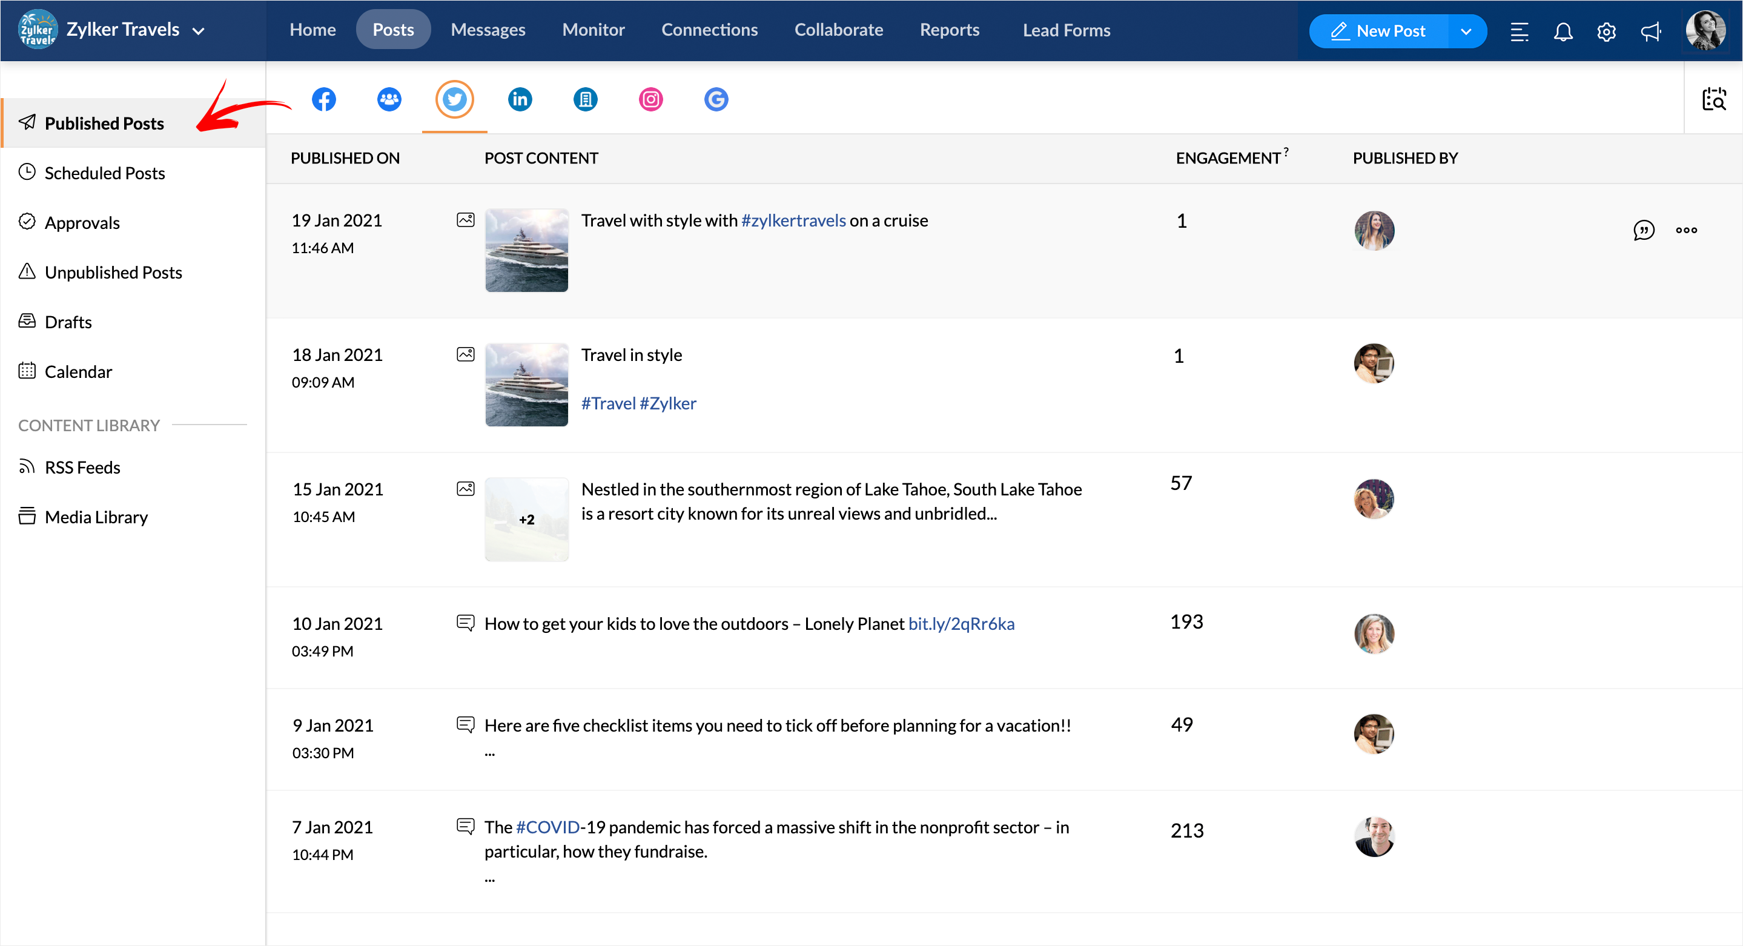This screenshot has height=946, width=1743.
Task: Switch to the Instagram channel
Action: pos(650,99)
